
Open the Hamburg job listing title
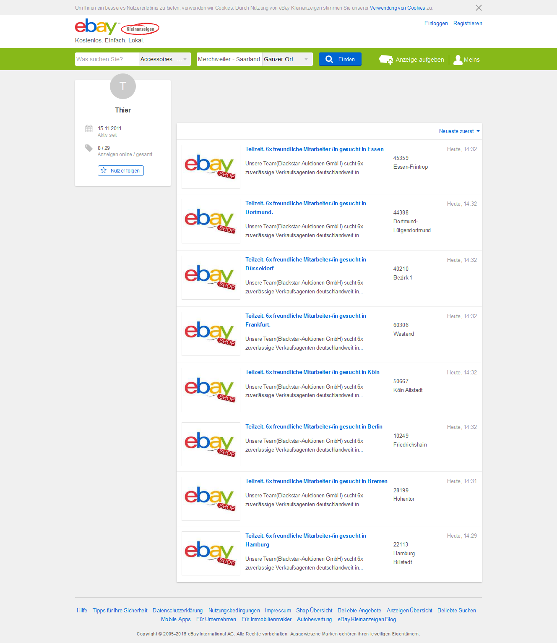point(306,540)
